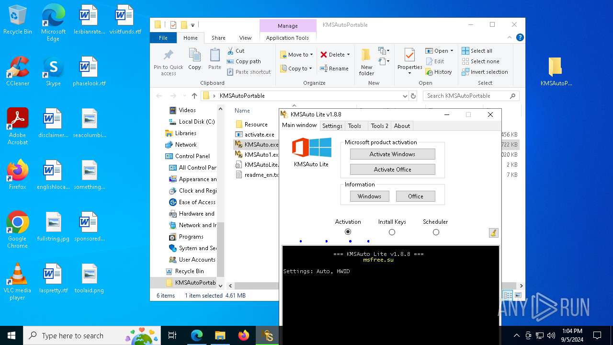
Task: Click the red Delete X icon
Action: (324, 55)
